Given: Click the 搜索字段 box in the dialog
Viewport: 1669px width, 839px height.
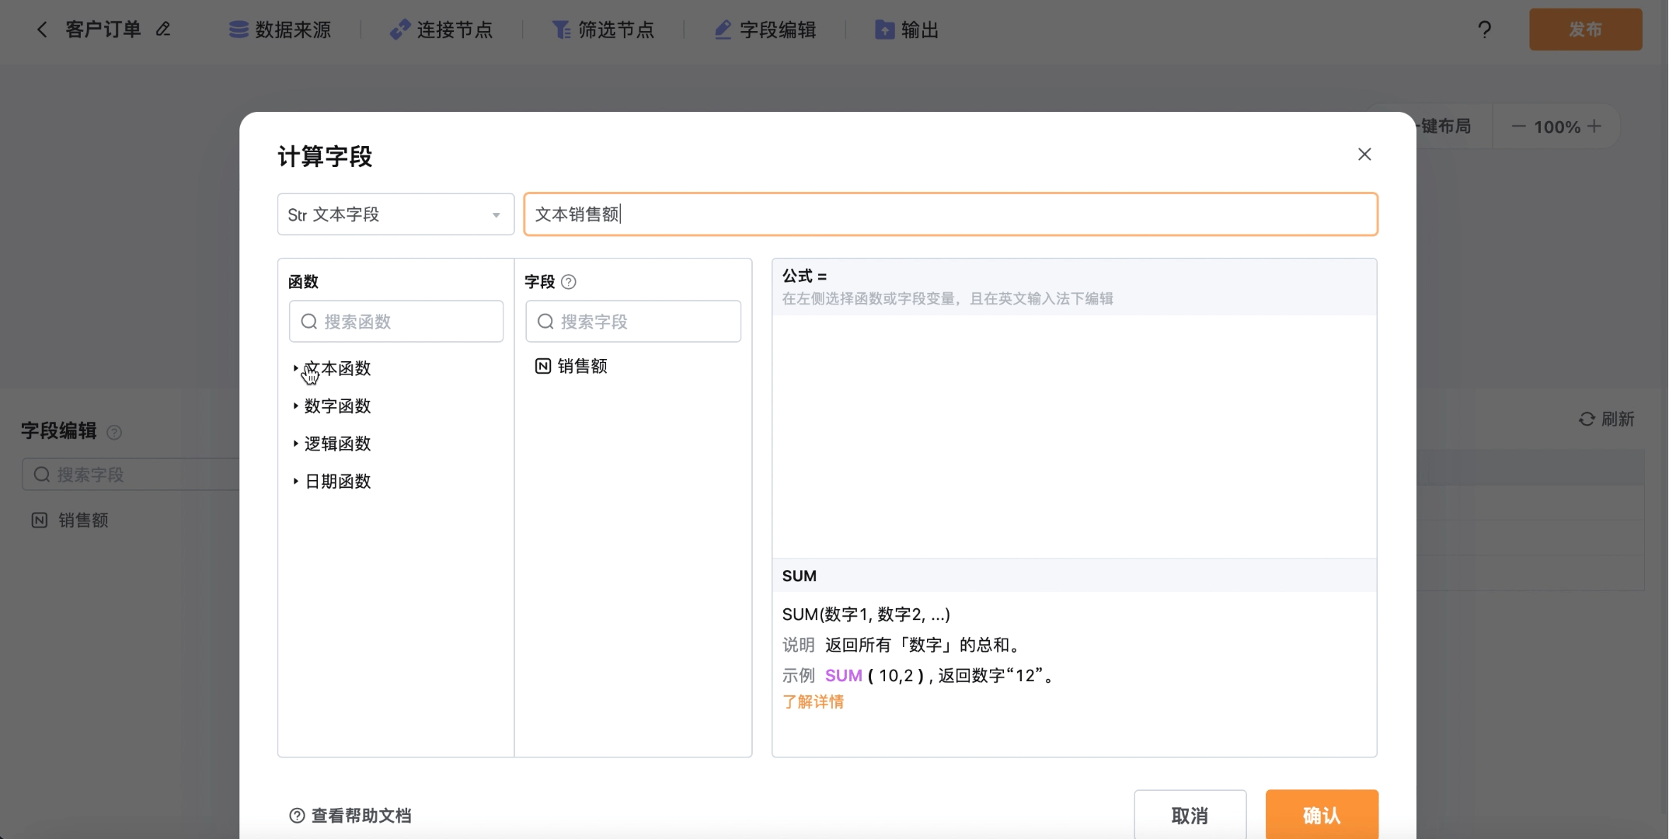Looking at the screenshot, I should pyautogui.click(x=633, y=322).
